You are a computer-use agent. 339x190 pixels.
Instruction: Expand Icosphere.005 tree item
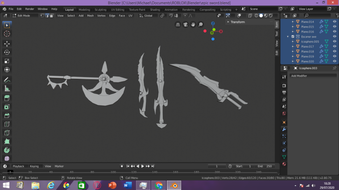coord(293,41)
